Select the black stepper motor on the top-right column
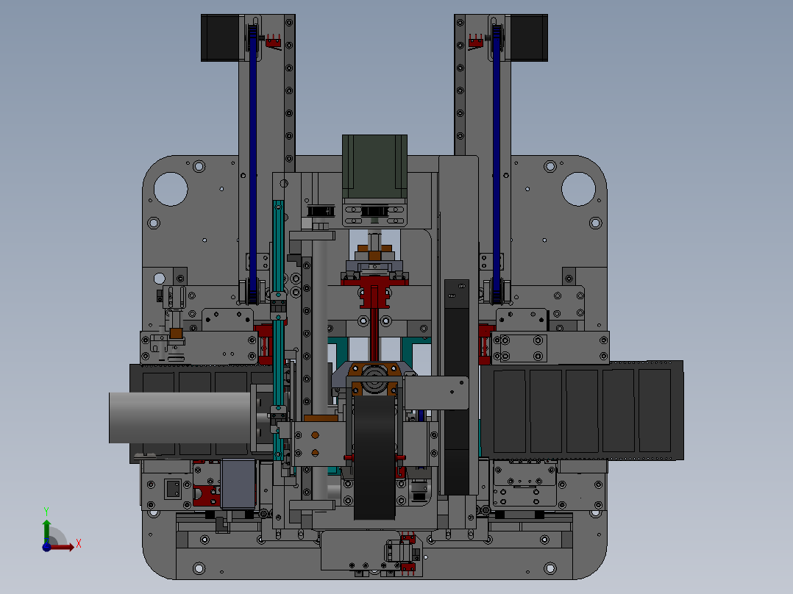This screenshot has width=793, height=594. pos(529,38)
